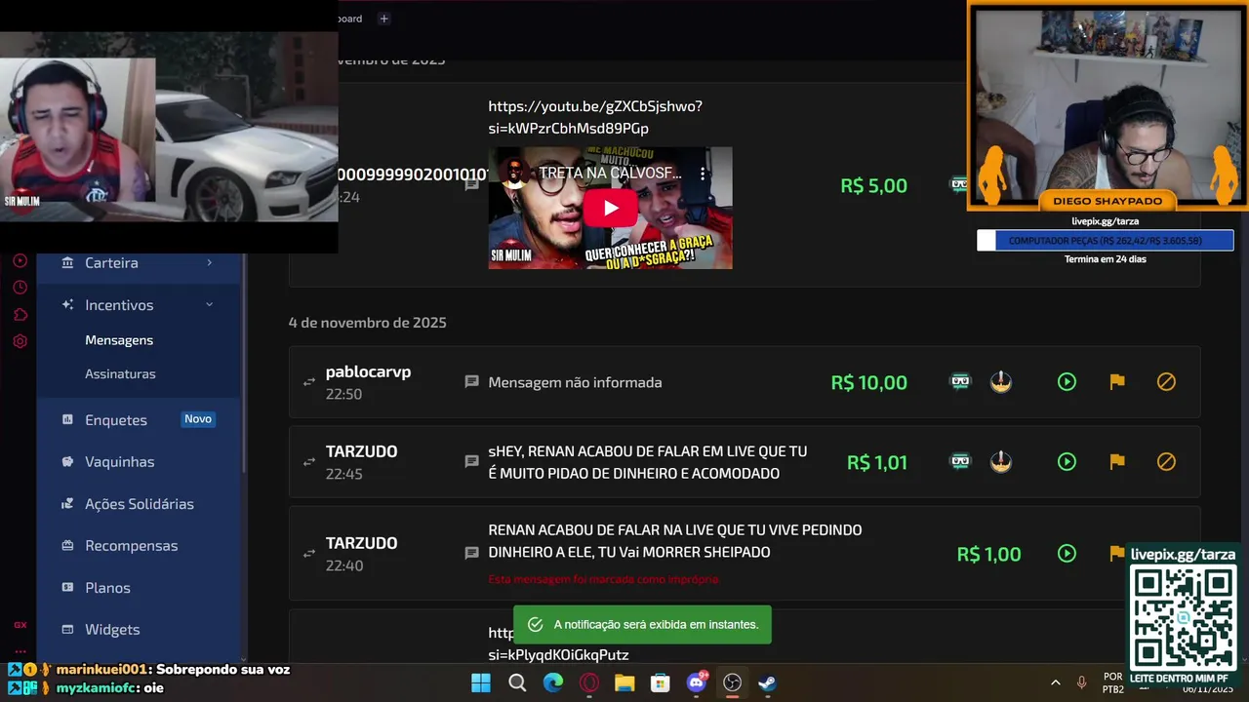Open the Opera sidebar history clock icon
The image size is (1249, 702).
(x=20, y=288)
